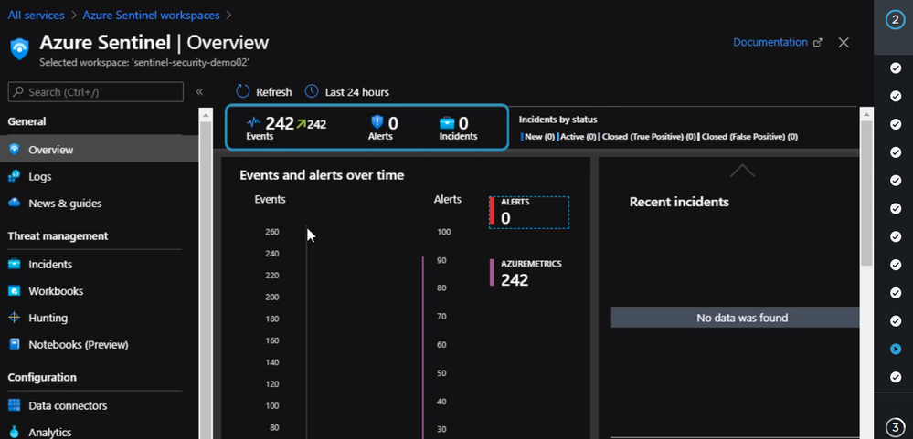The width and height of the screenshot is (913, 439).
Task: Click the News & guides cloud icon
Action: [x=15, y=203]
